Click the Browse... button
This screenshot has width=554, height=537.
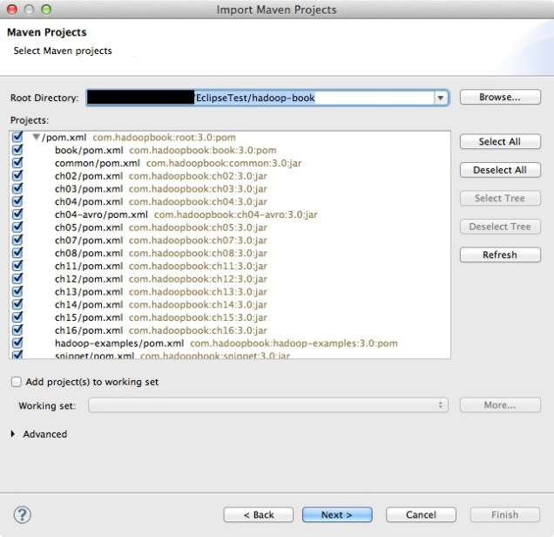pyautogui.click(x=499, y=98)
